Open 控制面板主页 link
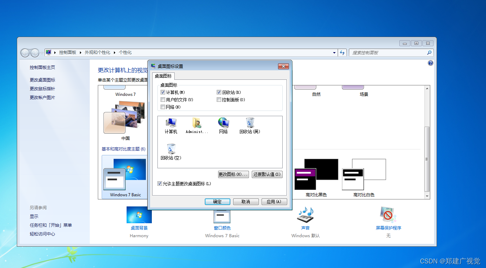This screenshot has height=268, width=486. [42, 68]
